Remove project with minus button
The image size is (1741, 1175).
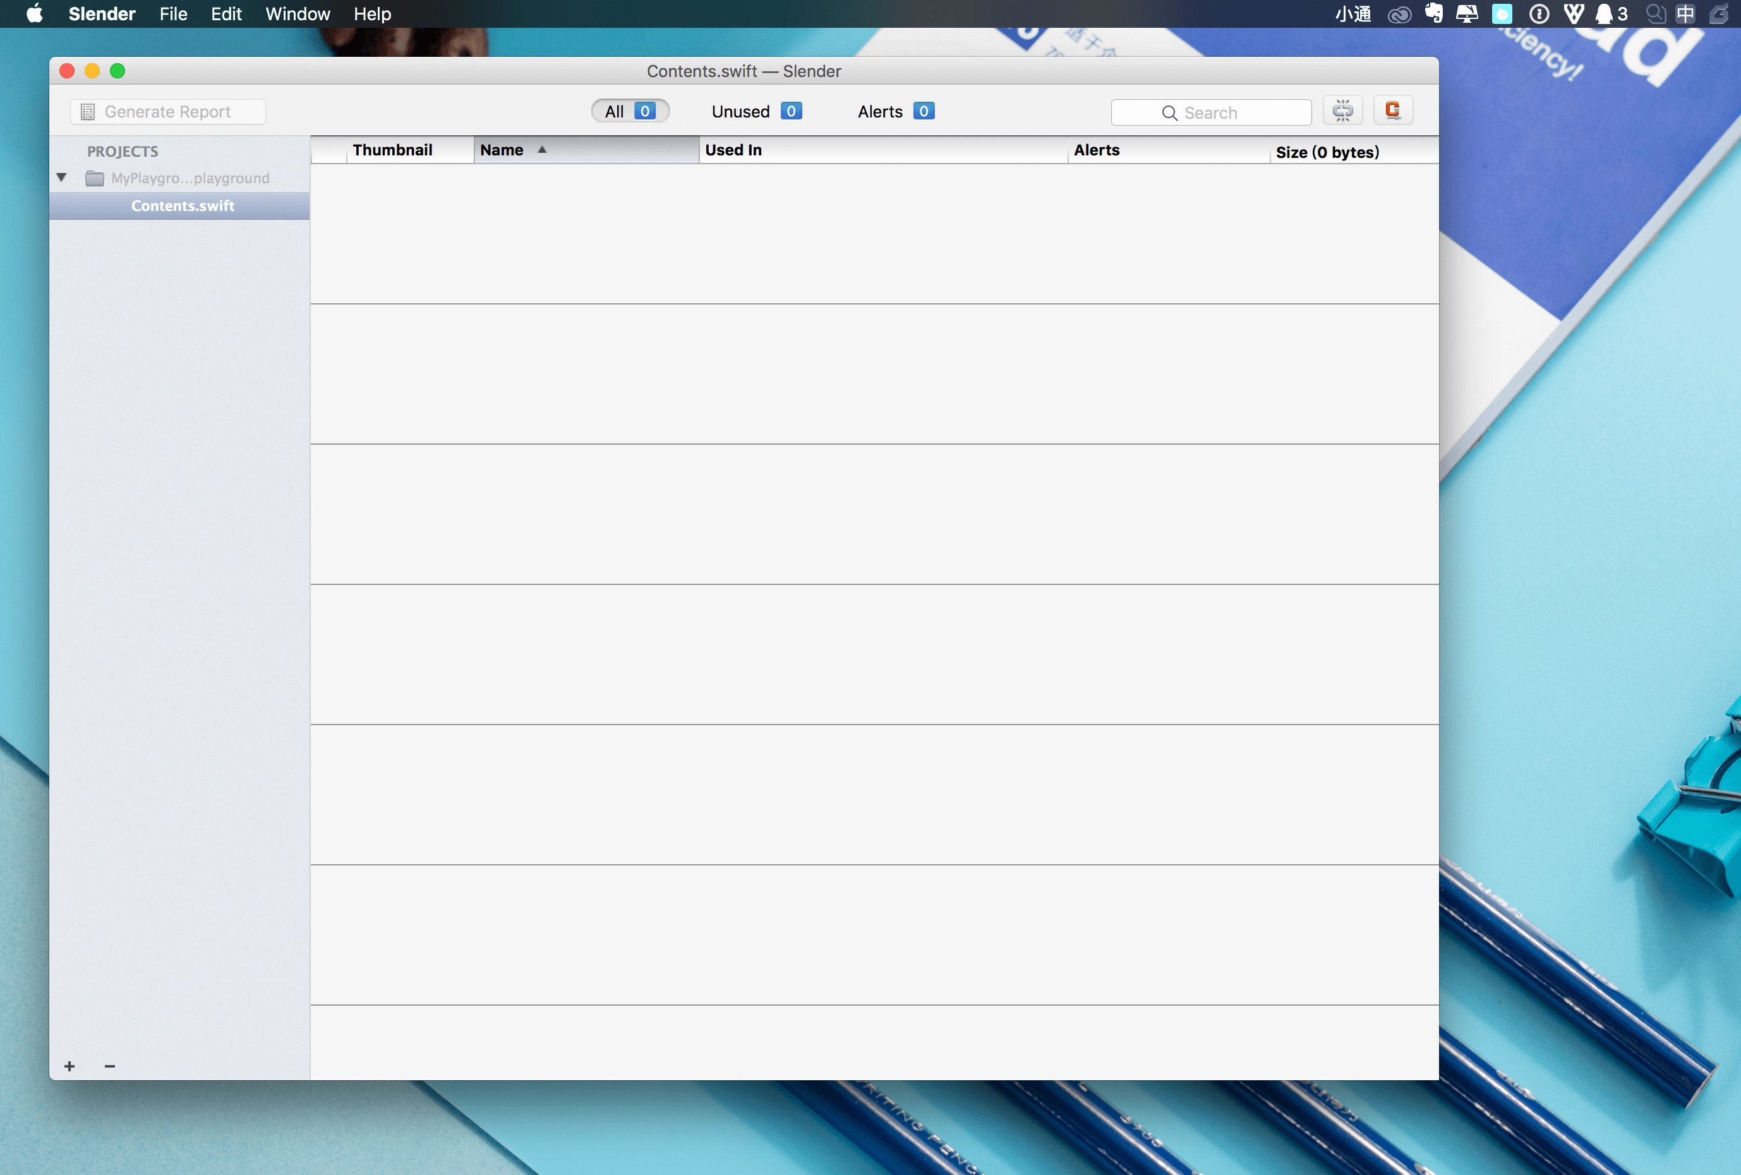click(x=110, y=1066)
